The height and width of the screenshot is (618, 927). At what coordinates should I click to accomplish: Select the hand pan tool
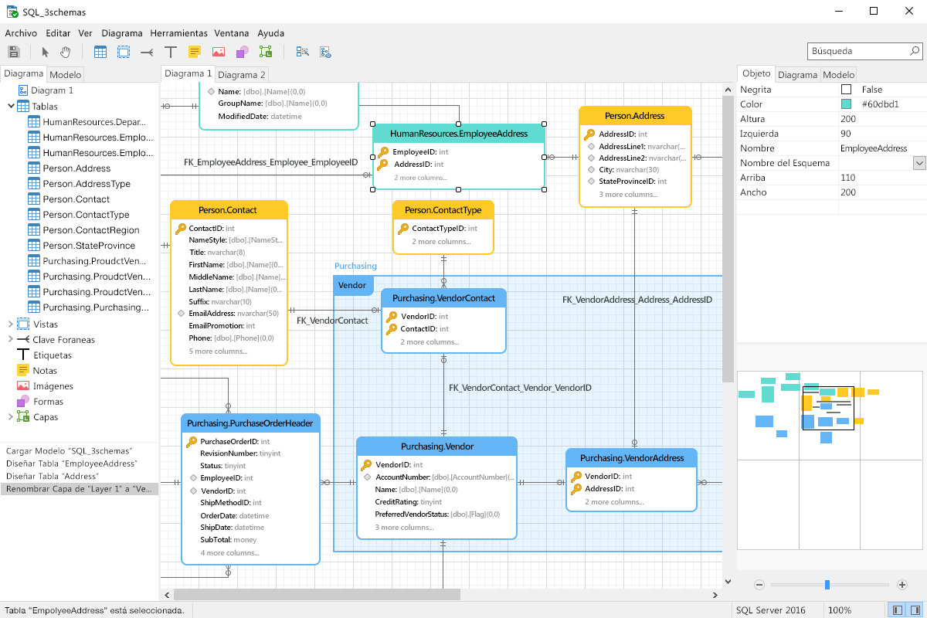click(x=66, y=52)
